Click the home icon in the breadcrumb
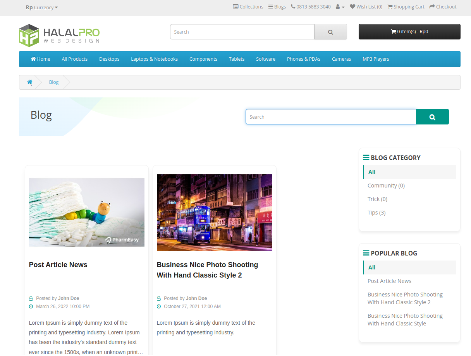 pos(29,82)
